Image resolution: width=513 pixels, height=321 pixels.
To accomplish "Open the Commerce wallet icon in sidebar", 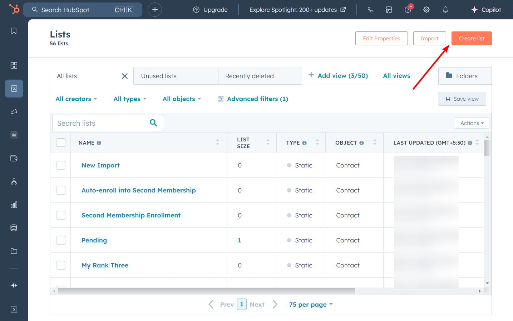I will pyautogui.click(x=14, y=158).
